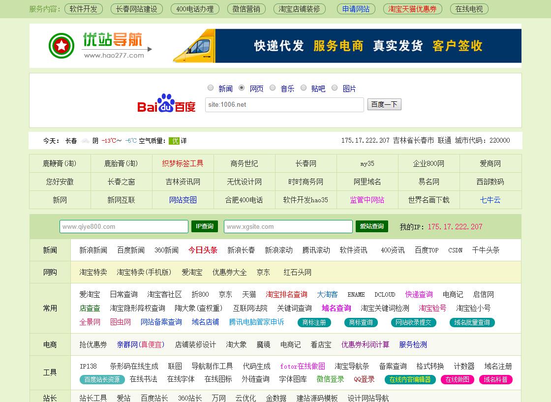Screen dimensions: 551x402
Task: Select the 音乐 search radio option
Action: click(x=273, y=88)
